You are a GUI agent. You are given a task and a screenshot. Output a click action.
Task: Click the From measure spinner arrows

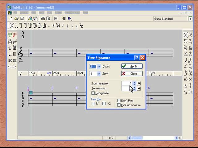tap(135, 84)
